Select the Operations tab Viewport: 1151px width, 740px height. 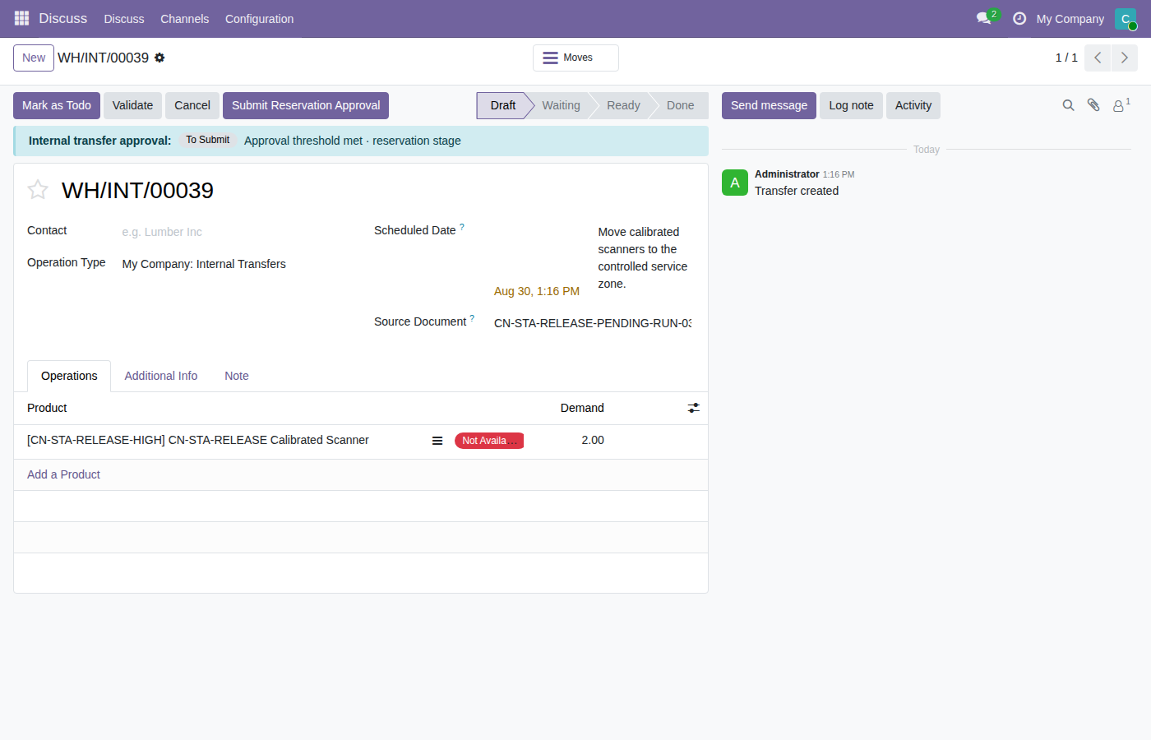(69, 376)
